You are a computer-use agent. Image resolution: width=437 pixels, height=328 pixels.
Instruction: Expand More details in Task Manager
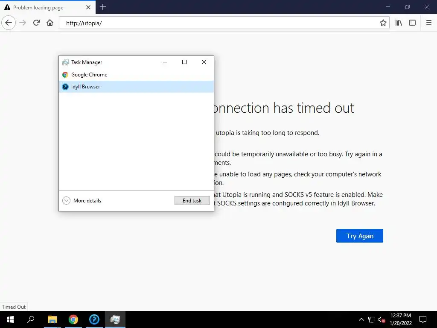click(82, 201)
